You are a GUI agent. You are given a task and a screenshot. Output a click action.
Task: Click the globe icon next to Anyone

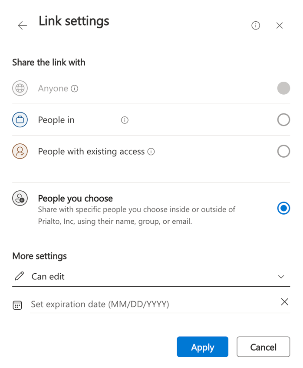click(20, 88)
